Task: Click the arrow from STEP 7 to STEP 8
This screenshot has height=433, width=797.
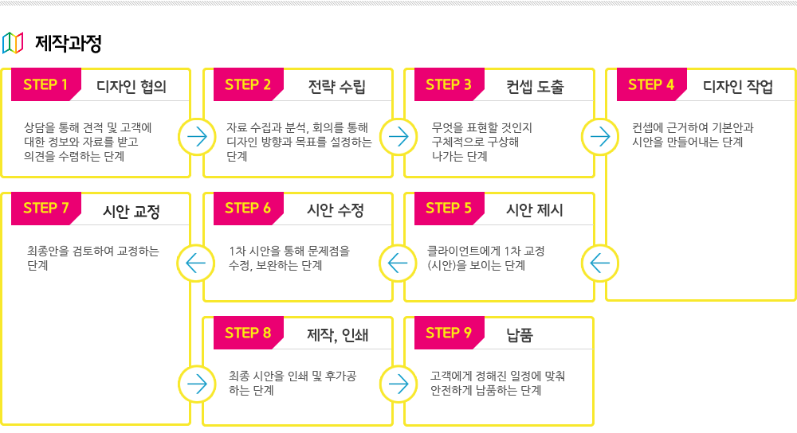Action: [197, 384]
